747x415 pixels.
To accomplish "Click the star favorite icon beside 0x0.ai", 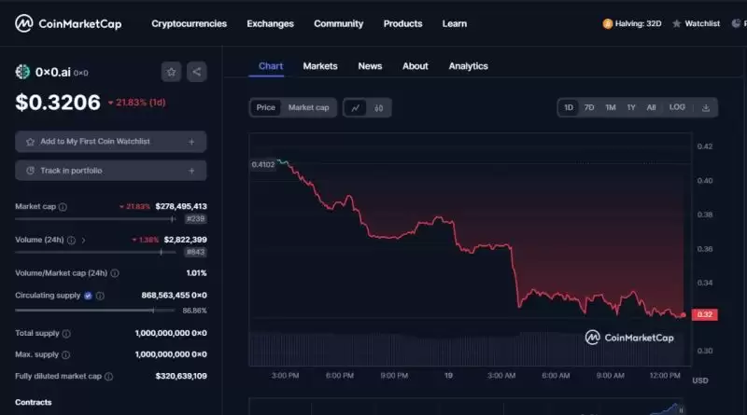I will pos(171,71).
